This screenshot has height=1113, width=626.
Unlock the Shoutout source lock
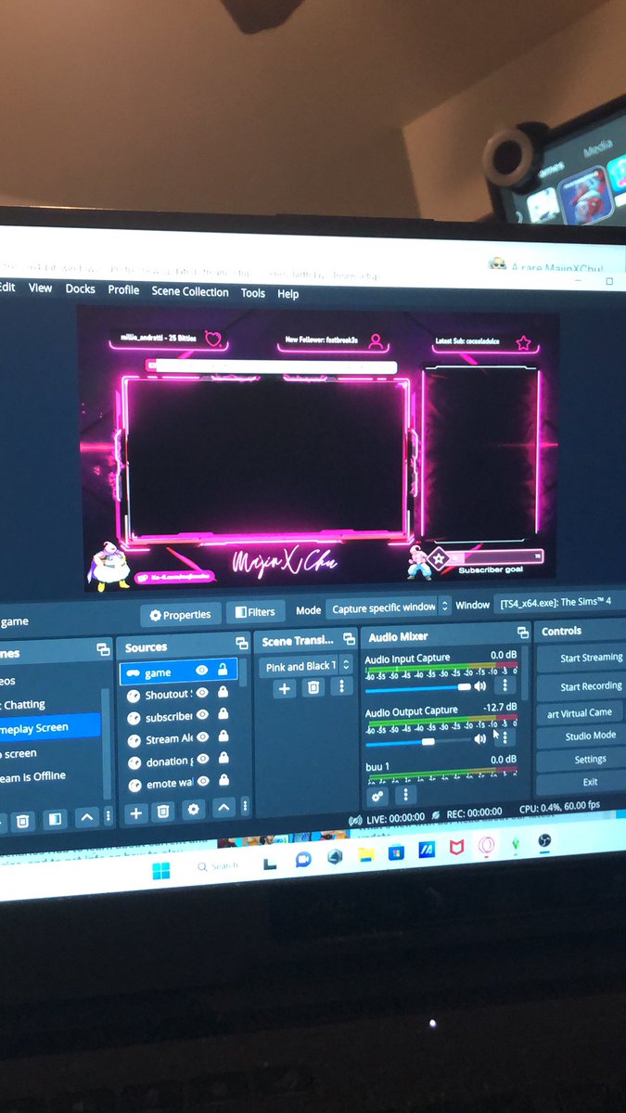click(x=223, y=691)
